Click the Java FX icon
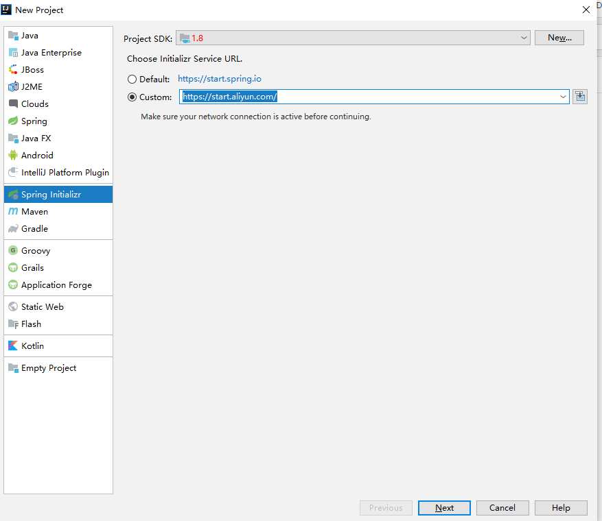The image size is (602, 521). click(13, 138)
